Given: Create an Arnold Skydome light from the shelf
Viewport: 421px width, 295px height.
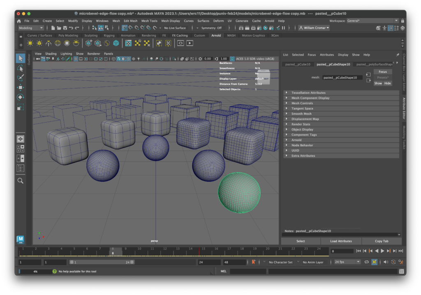Looking at the screenshot, I should point(58,43).
